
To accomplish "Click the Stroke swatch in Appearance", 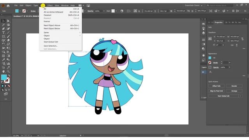I will [x=210, y=63].
